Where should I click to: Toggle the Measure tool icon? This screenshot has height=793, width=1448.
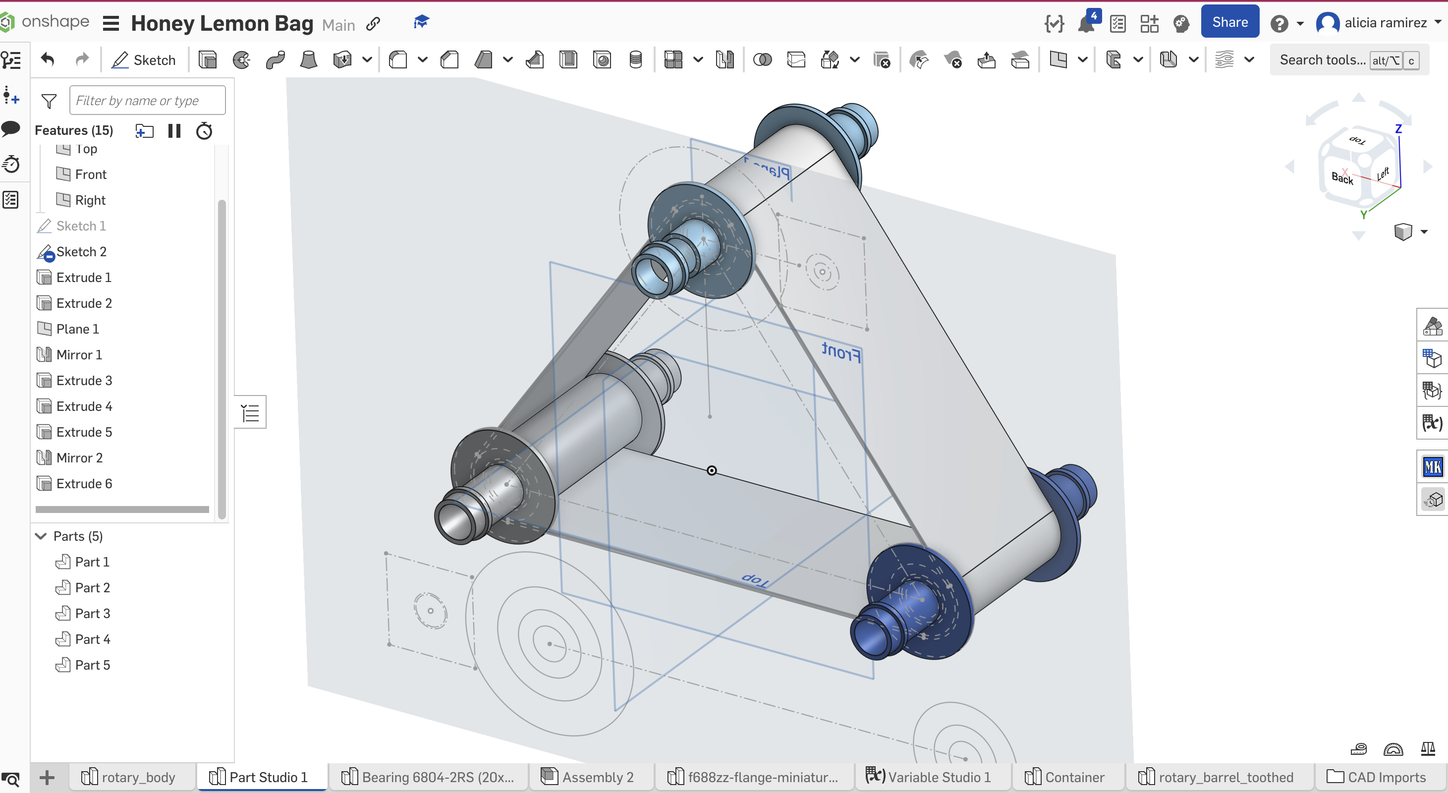[x=1359, y=748]
